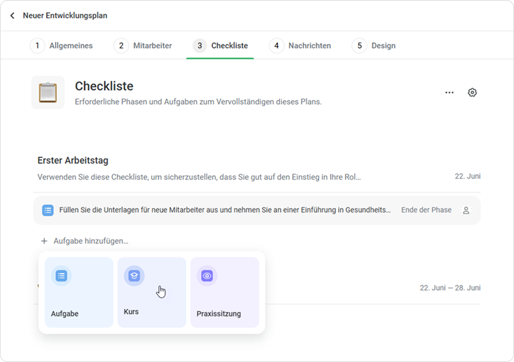Select the Checkliste step tab
The image size is (514, 362).
[x=220, y=46]
